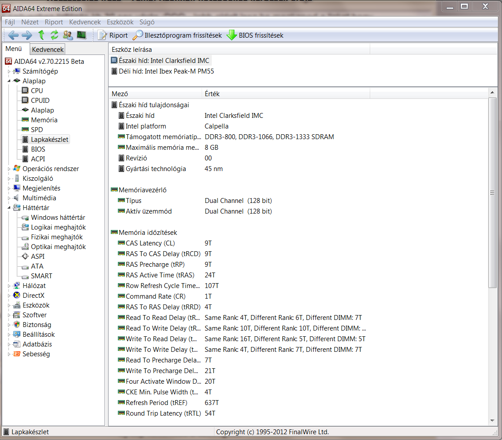
Task: Click the green Up arrow toolbar icon
Action: [41, 35]
